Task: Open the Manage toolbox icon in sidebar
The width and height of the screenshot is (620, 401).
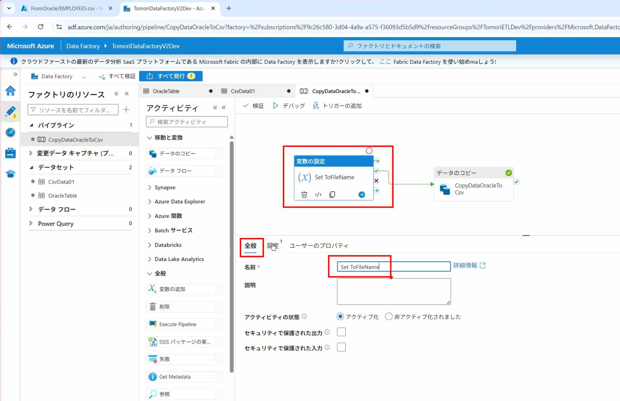Action: 11,153
